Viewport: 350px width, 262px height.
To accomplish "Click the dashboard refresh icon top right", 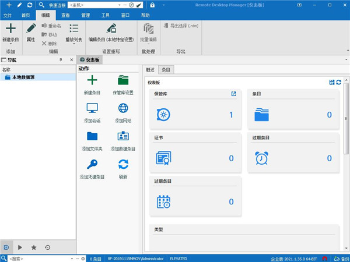I will point(338,82).
